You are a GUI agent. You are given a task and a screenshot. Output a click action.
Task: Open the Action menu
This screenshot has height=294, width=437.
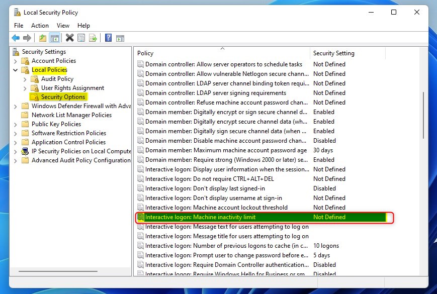point(40,26)
